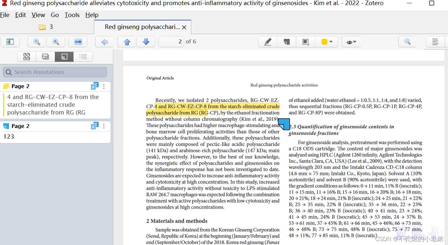
Task: Go to previous page arrow
Action: 127,42
